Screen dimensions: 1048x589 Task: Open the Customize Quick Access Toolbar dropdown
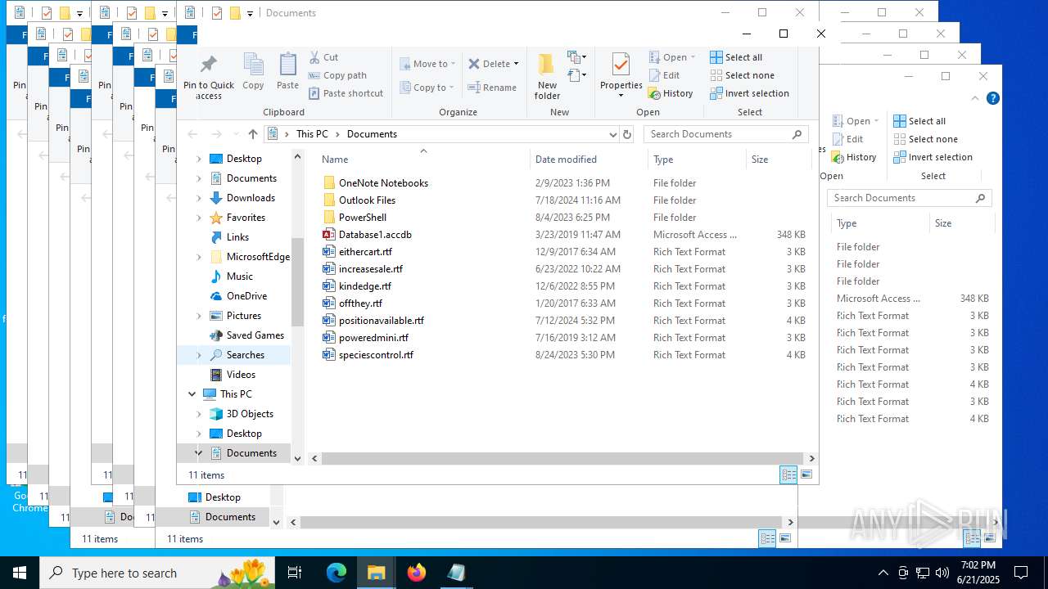pos(250,13)
